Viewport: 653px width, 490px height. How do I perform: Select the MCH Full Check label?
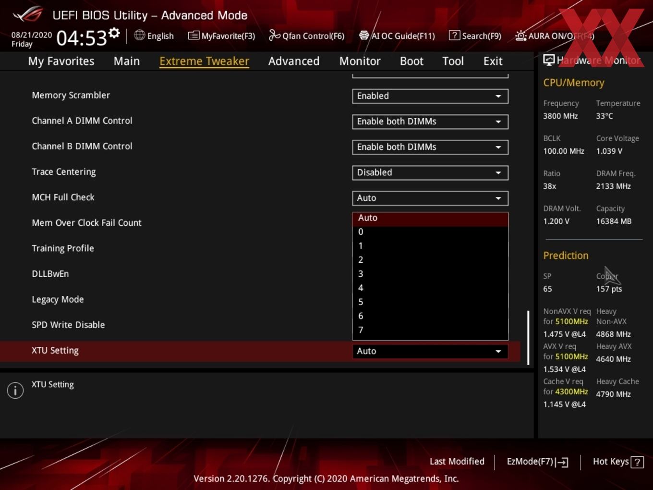[63, 197]
